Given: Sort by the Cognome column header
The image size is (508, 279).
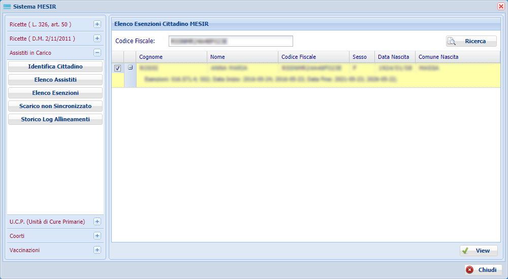Looking at the screenshot, I should 171,57.
